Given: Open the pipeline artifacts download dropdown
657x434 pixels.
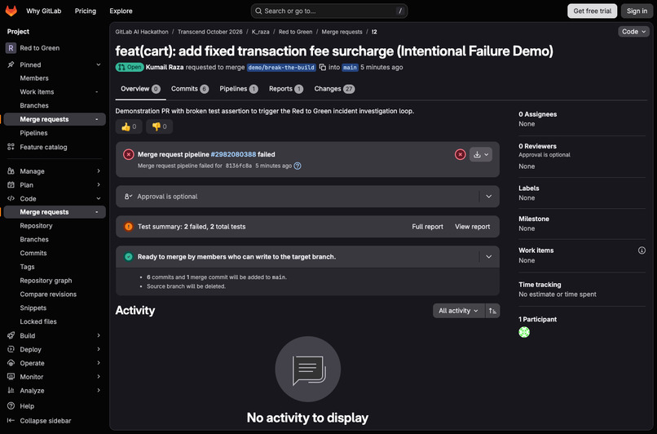Looking at the screenshot, I should (481, 154).
